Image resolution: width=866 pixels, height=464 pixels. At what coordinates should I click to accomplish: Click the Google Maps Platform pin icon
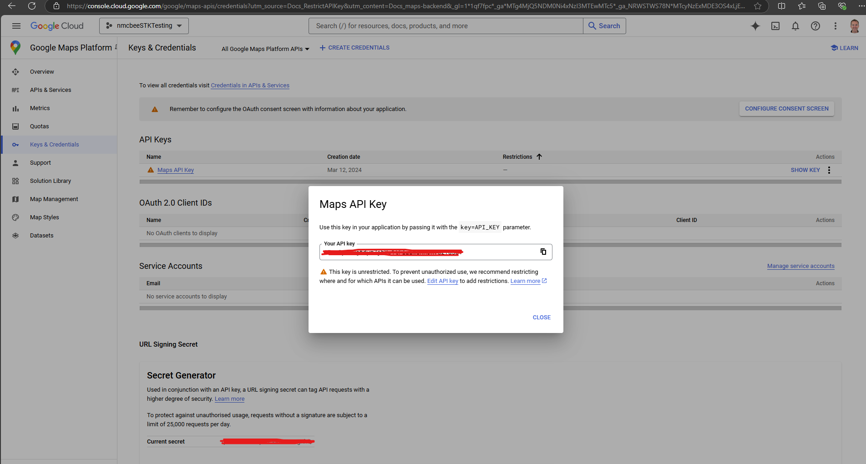click(x=15, y=47)
